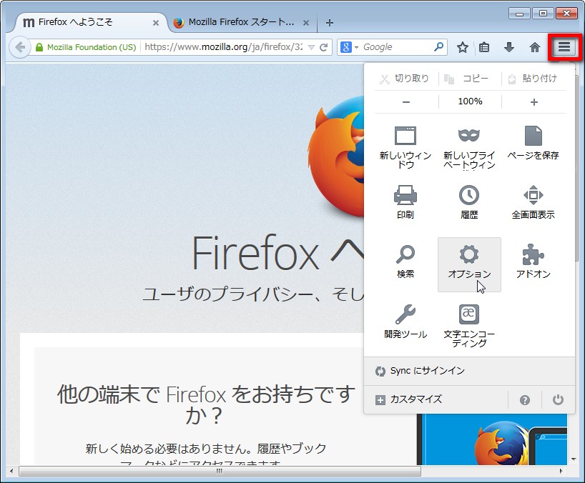The image size is (585, 483).
Task: Open the bookmarks list icon
Action: tap(484, 47)
